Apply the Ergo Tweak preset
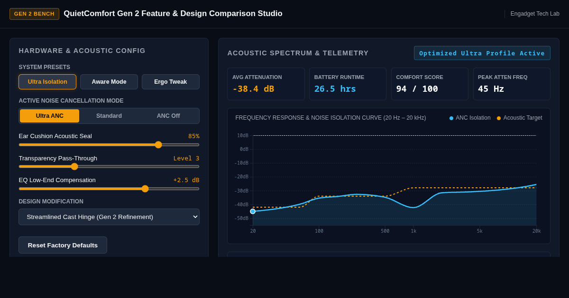This screenshot has height=298, width=569. pyautogui.click(x=171, y=82)
